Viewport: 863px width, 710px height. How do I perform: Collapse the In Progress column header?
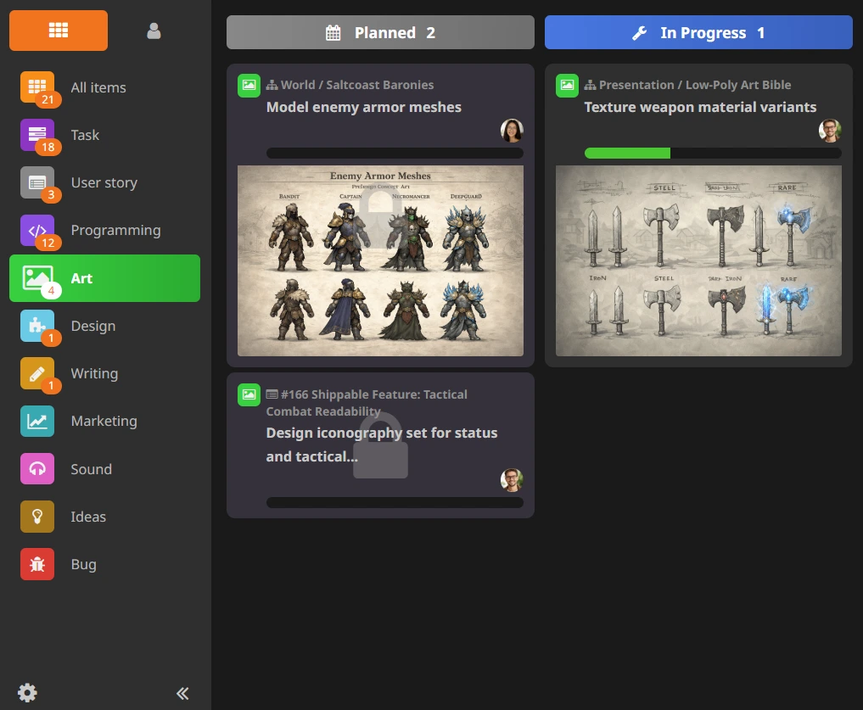[698, 33]
